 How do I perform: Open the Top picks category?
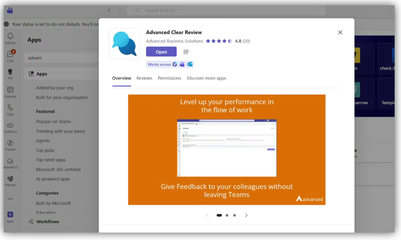45,150
